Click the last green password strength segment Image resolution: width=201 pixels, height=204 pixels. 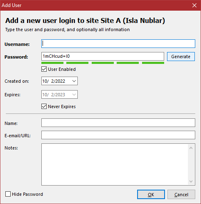[x=153, y=63]
